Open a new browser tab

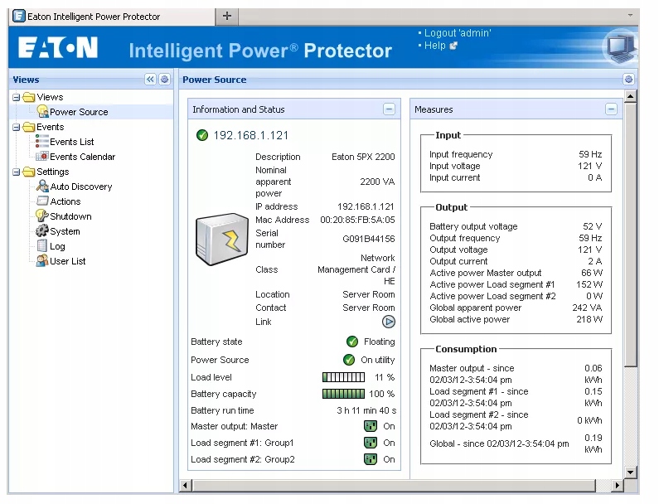click(227, 16)
